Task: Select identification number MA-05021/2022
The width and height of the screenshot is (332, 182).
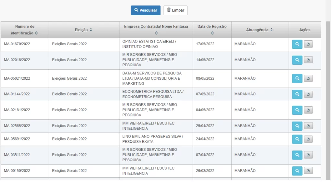Action: coord(17,78)
